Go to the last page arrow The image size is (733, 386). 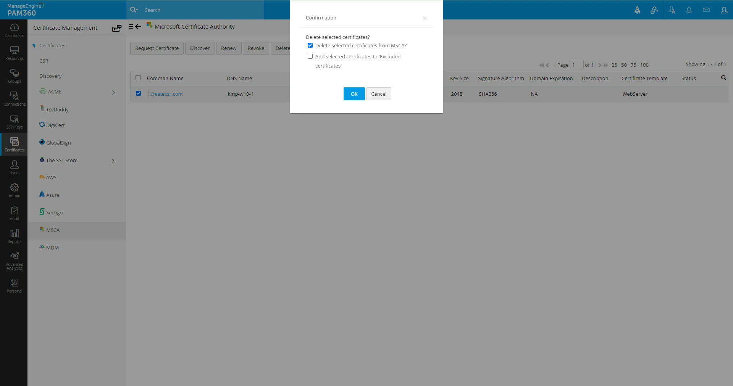point(606,65)
